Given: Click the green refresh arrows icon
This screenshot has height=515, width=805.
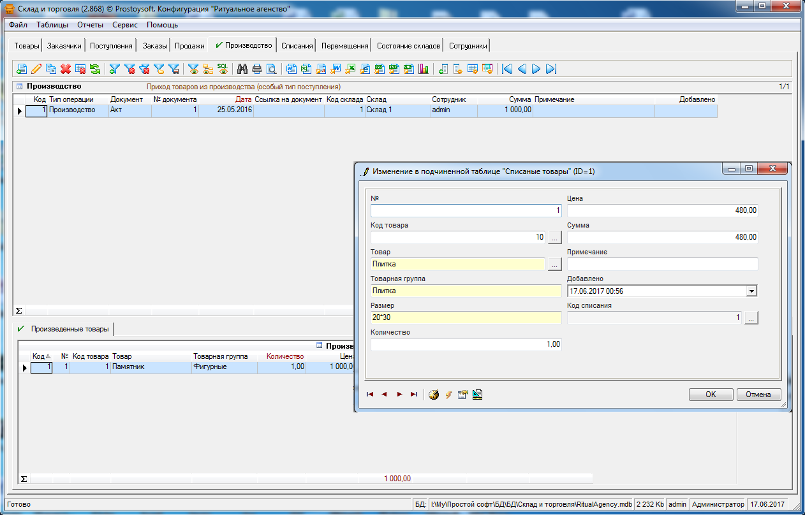Looking at the screenshot, I should coord(94,69).
